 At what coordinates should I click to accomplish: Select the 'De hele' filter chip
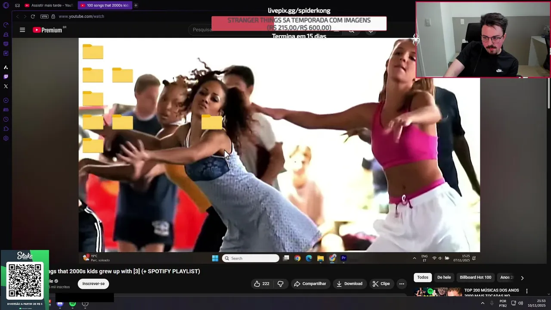pyautogui.click(x=444, y=278)
